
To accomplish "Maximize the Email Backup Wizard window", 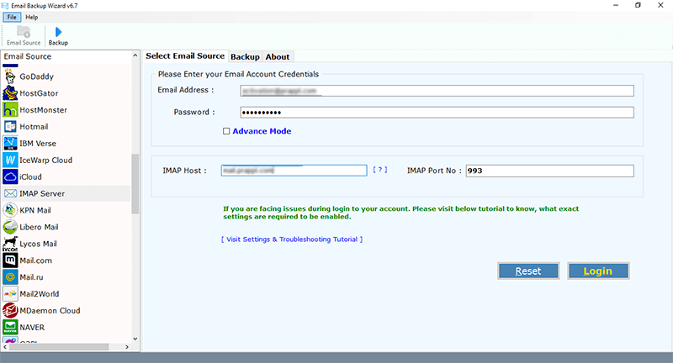I will coord(638,5).
